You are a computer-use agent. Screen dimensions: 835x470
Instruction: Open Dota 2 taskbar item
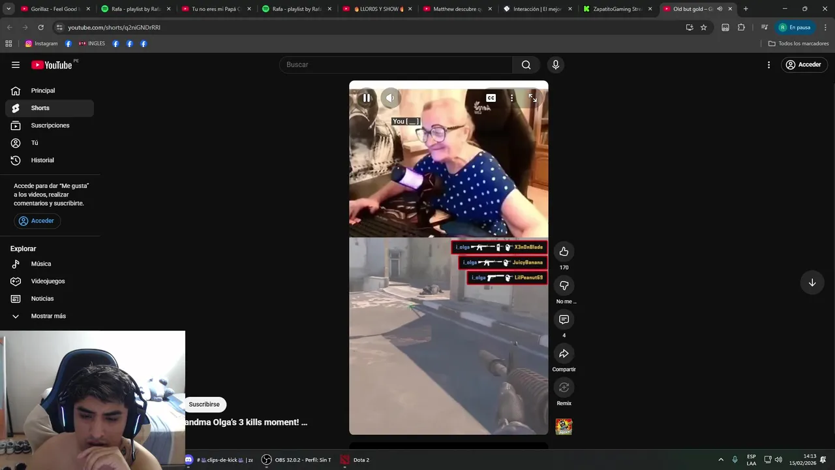point(355,460)
